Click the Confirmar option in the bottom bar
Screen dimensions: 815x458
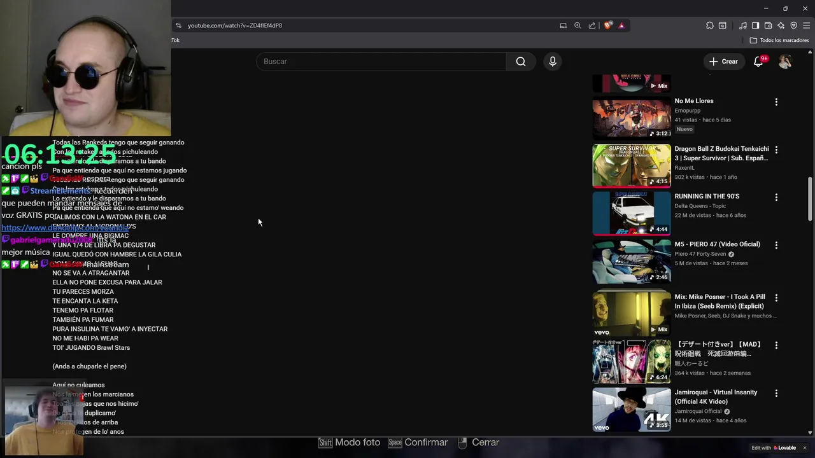coord(418,442)
